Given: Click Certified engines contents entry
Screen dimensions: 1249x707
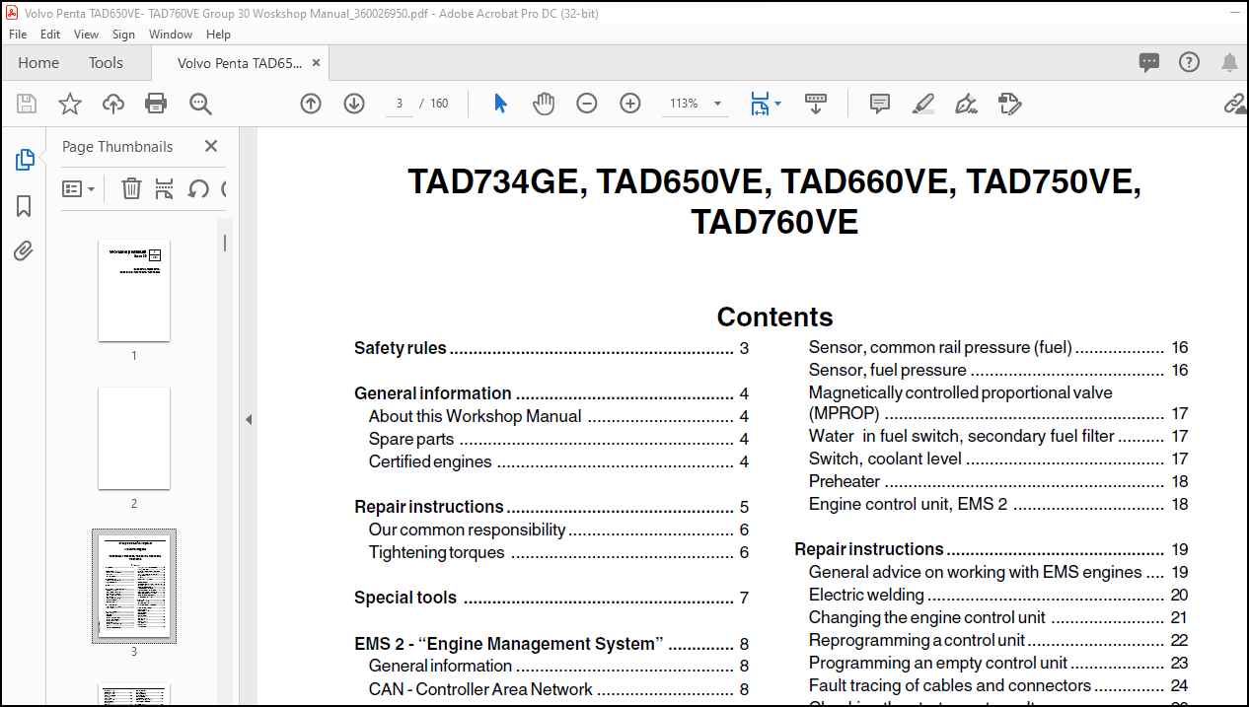Looking at the screenshot, I should (558, 461).
